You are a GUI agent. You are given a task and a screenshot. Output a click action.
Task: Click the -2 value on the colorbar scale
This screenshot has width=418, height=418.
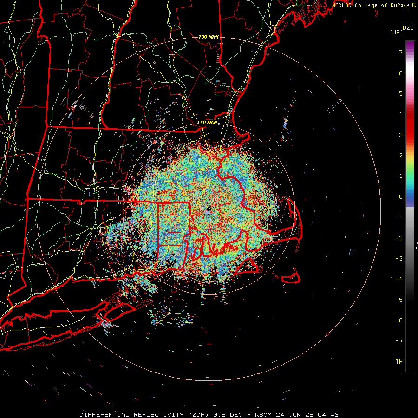399,238
